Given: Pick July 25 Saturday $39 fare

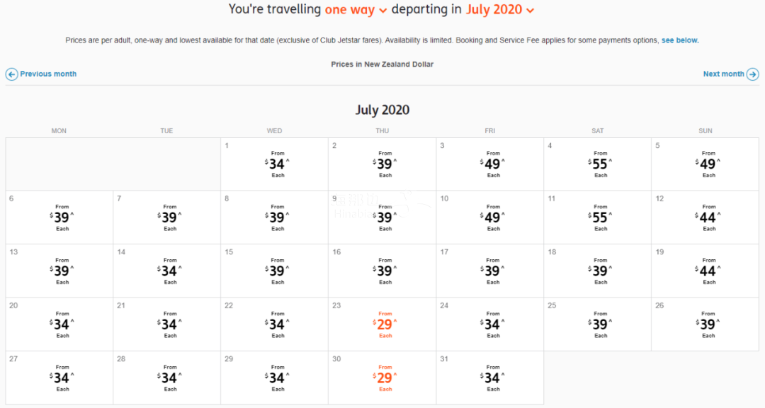Looking at the screenshot, I should tap(597, 324).
